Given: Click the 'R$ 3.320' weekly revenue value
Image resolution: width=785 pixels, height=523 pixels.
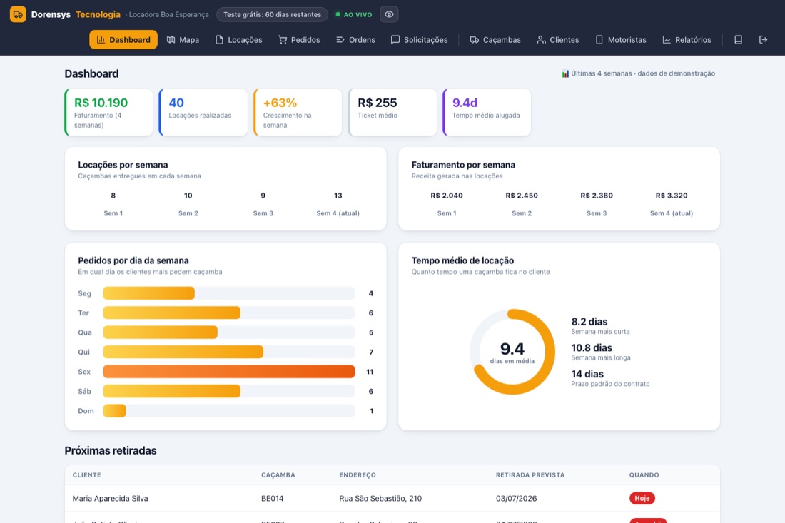Looking at the screenshot, I should [672, 196].
